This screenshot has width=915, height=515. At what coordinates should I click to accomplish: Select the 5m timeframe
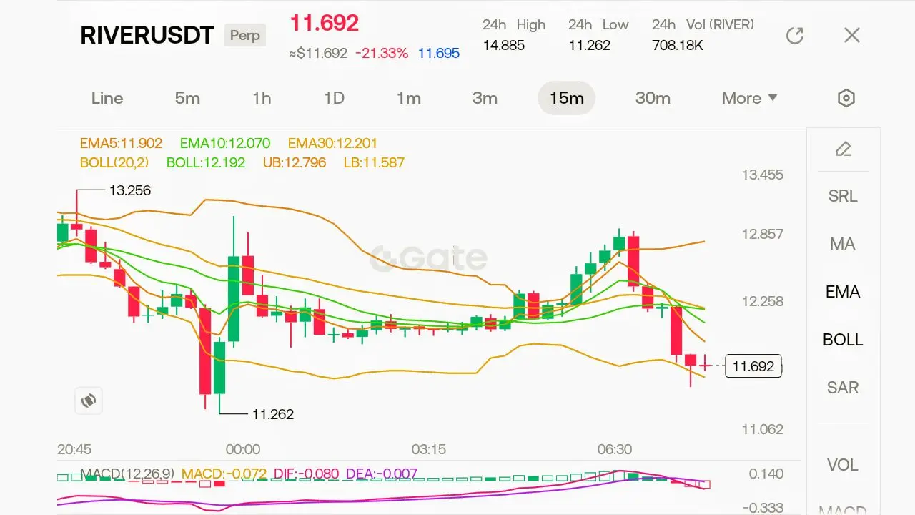click(x=187, y=98)
